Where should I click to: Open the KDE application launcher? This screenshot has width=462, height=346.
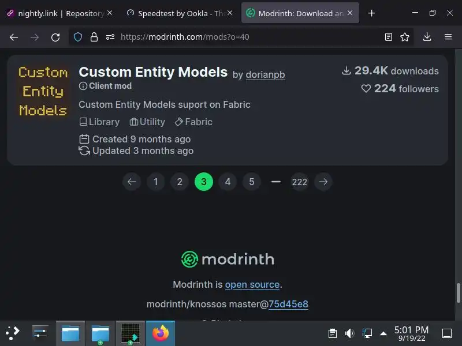12,333
